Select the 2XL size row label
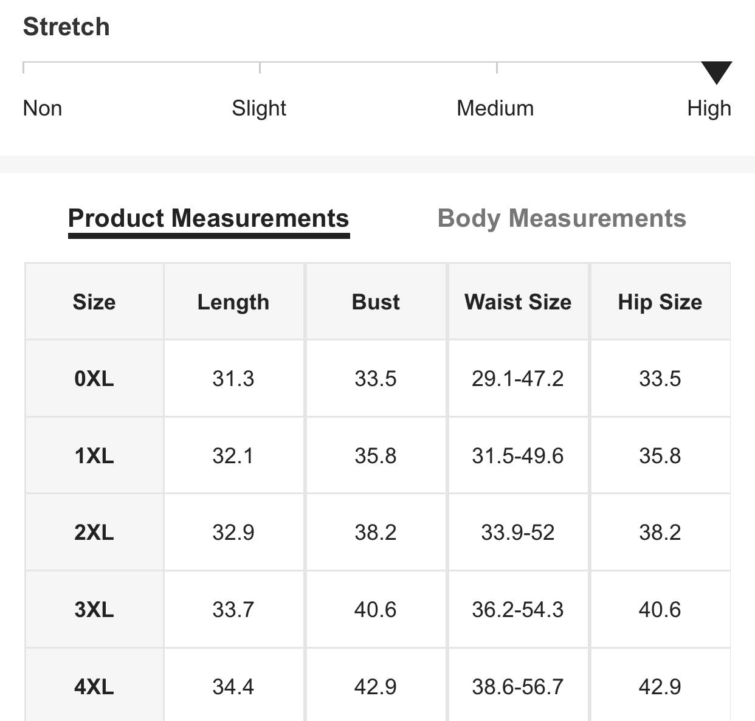755x721 pixels. point(94,533)
